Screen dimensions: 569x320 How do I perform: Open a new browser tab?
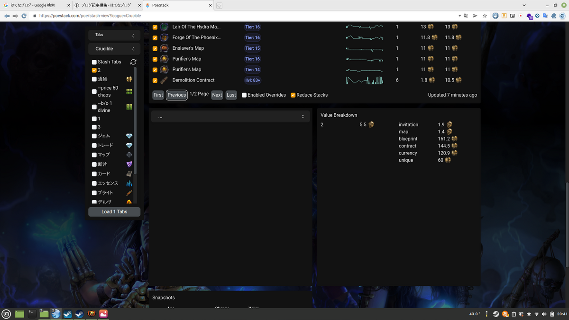coord(219,5)
